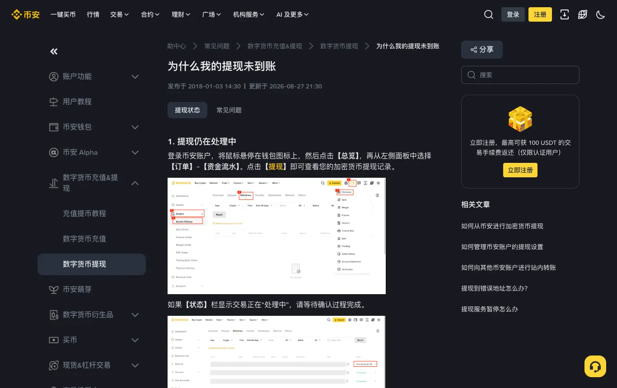The height and width of the screenshot is (388, 617).
Task: Open the 充值提币教程 sidebar item
Action: [x=84, y=213]
